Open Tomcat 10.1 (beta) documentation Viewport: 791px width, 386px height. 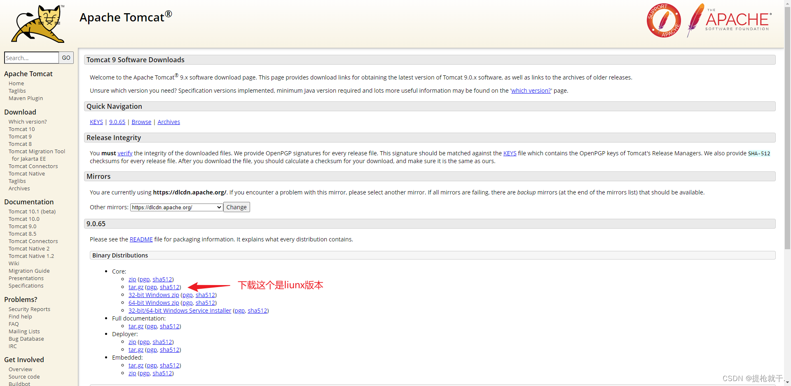32,212
